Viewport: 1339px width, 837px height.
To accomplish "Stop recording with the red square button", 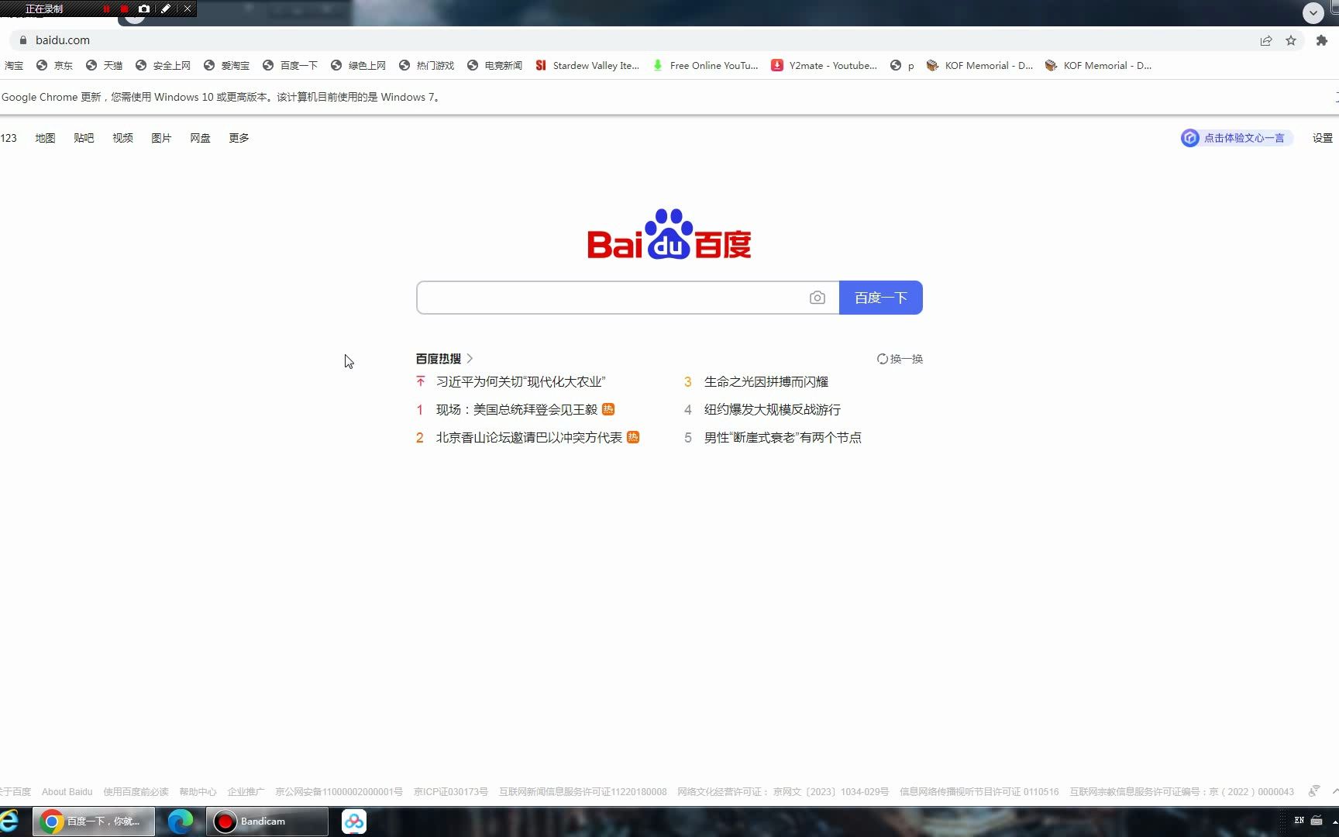I will coord(124,9).
